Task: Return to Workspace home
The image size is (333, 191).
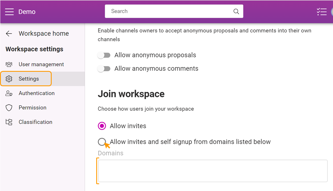Action: 44,34
